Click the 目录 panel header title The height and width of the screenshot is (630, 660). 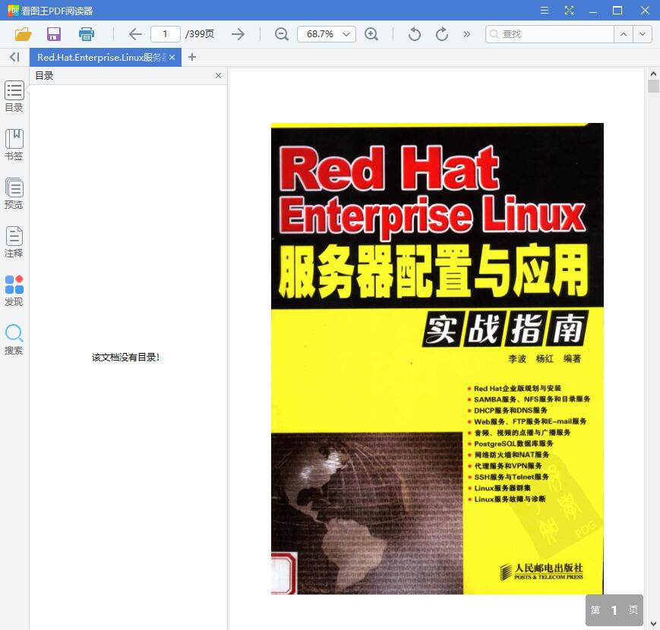click(44, 76)
